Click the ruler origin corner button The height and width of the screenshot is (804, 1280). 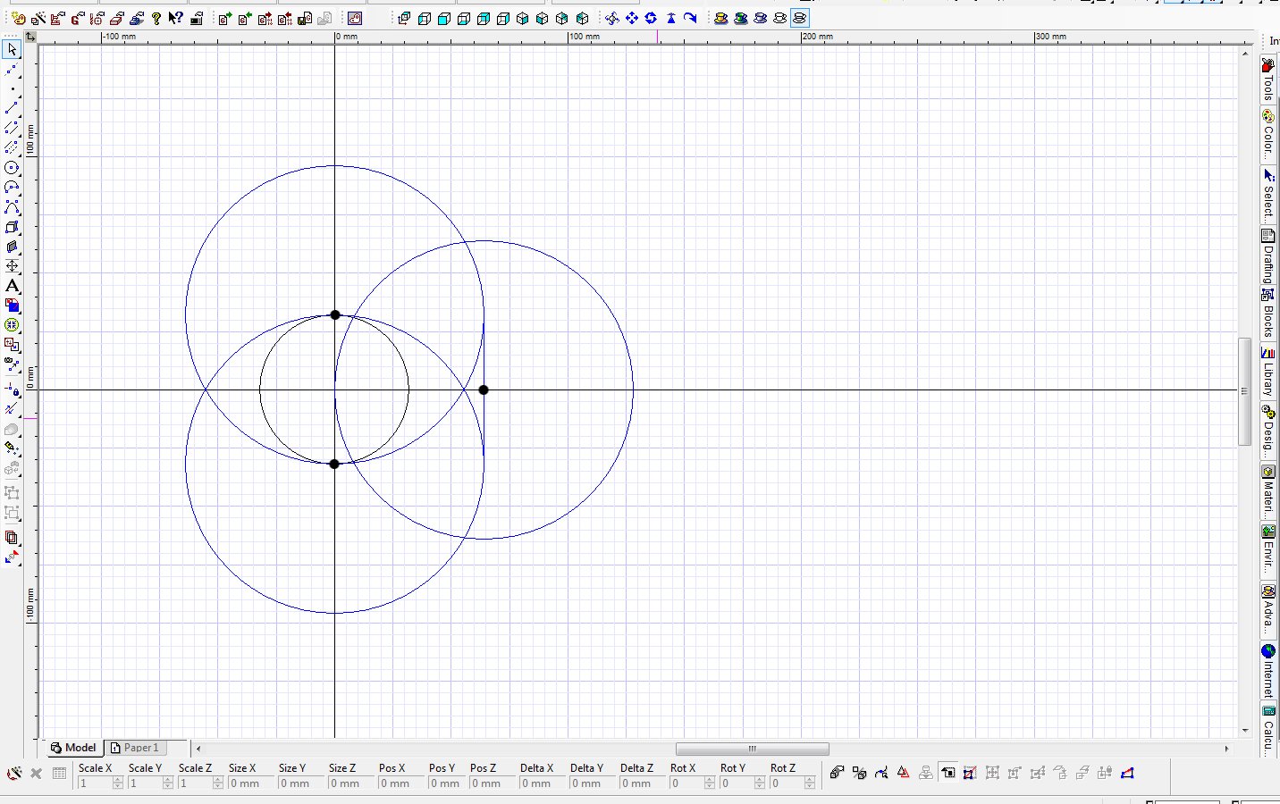[30, 37]
